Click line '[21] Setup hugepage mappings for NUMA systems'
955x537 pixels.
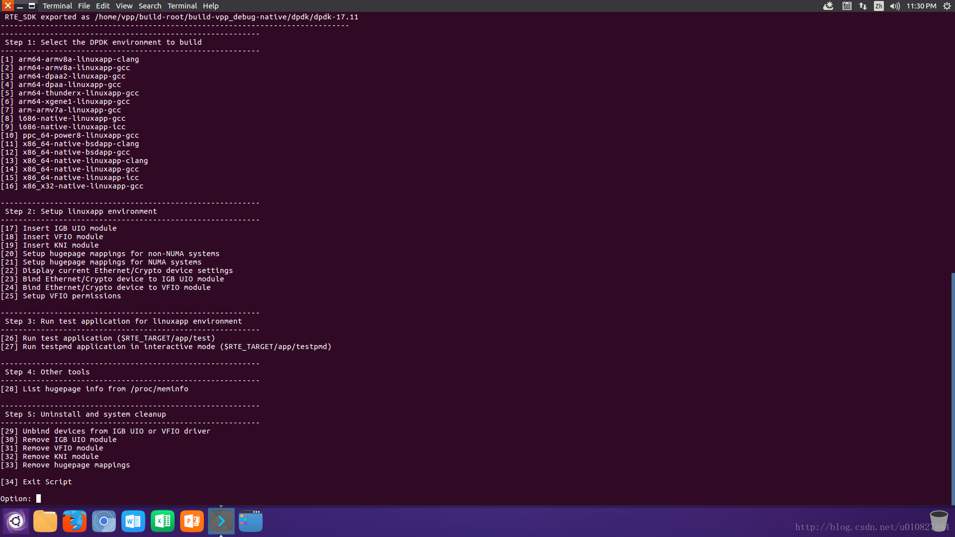[101, 262]
